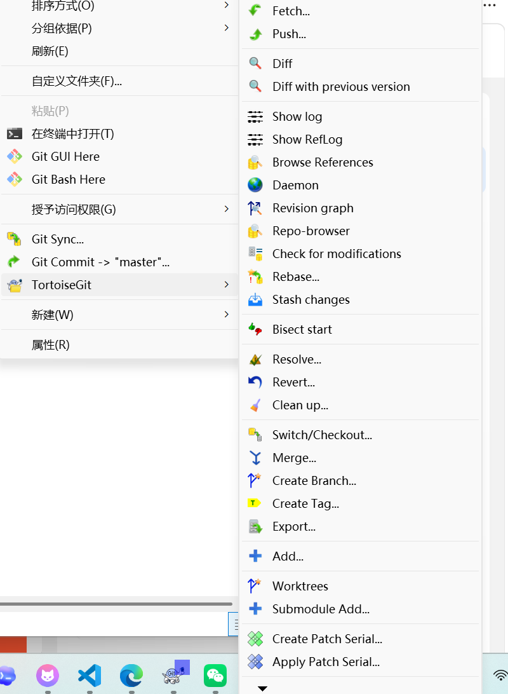Click the Revision graph icon
The width and height of the screenshot is (508, 694).
255,208
